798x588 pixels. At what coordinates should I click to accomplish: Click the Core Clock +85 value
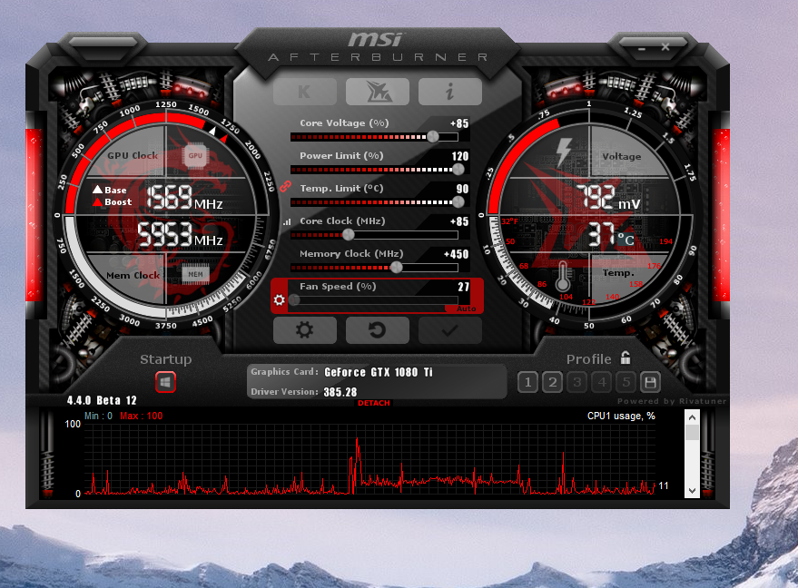pyautogui.click(x=459, y=221)
